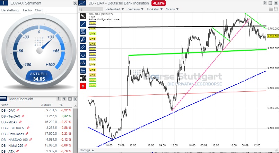The height and width of the screenshot is (153, 279).
Task: Click the yellow 9.731,500 price label
Action: [x=273, y=36]
